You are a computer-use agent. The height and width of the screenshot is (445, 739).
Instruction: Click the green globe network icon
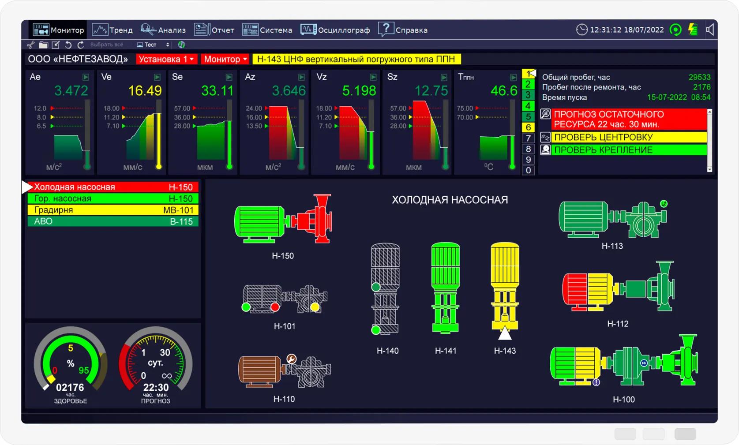tap(181, 45)
